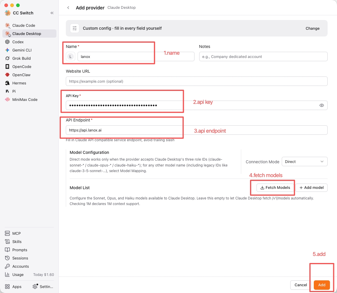This screenshot has height=293, width=337.
Task: Click the Sessions history icon
Action: 7,258
